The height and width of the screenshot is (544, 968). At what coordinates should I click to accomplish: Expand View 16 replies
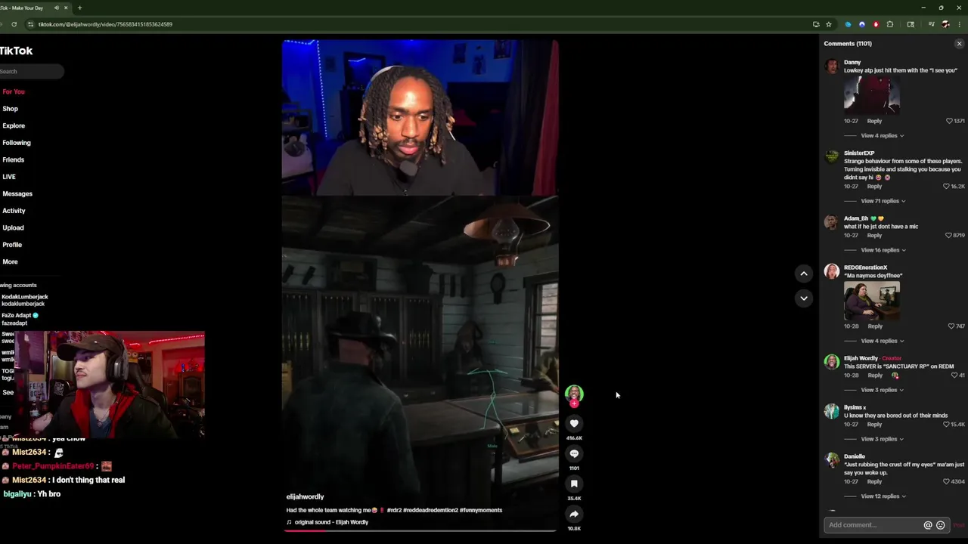[883, 250]
